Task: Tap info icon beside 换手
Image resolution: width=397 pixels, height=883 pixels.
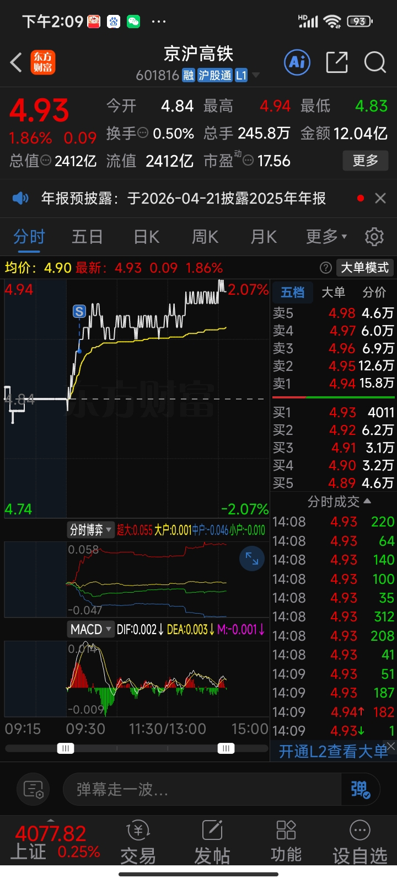Action: point(143,133)
